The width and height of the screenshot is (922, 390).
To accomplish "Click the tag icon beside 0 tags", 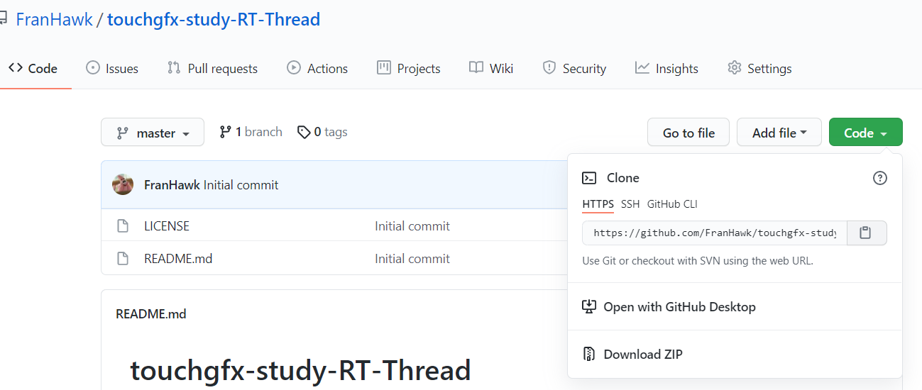I will coord(304,132).
